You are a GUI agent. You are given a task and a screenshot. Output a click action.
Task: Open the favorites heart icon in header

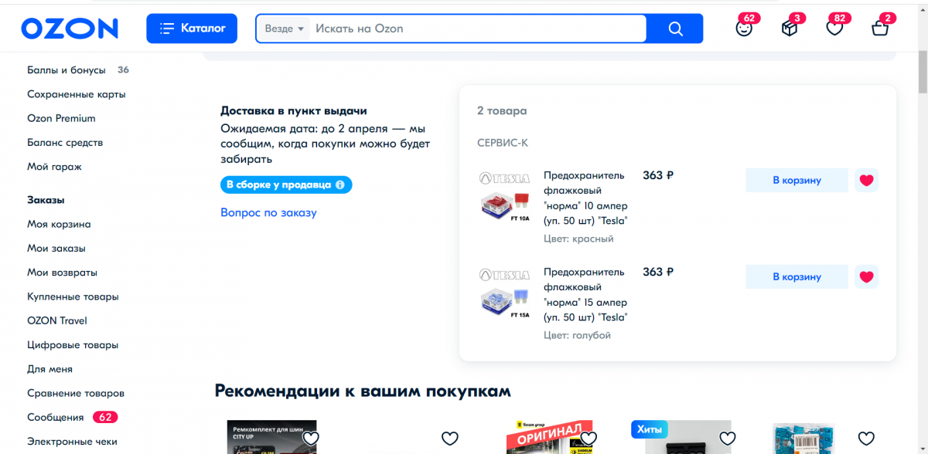pos(834,29)
